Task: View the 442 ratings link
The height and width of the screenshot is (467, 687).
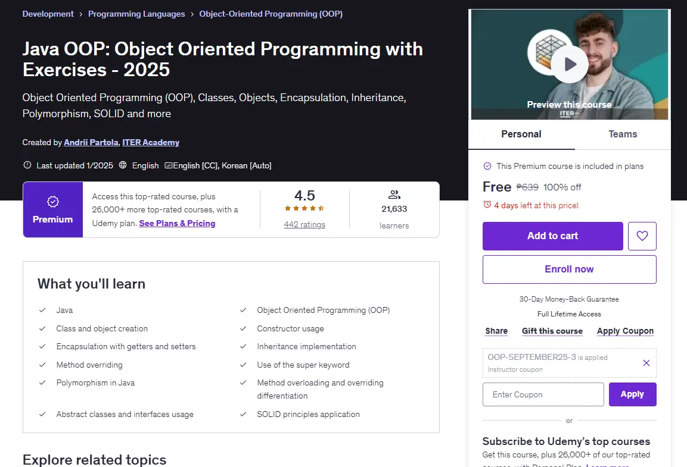Action: tap(304, 225)
